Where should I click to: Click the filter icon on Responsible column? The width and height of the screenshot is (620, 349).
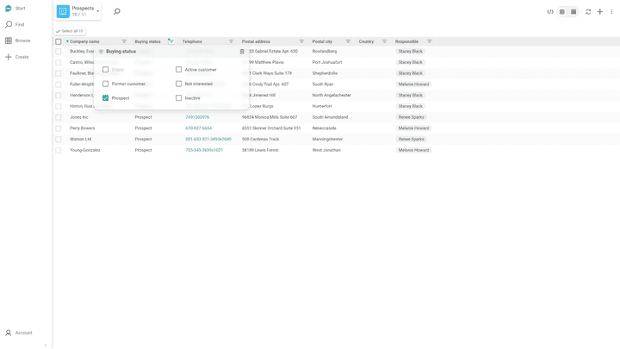[430, 41]
